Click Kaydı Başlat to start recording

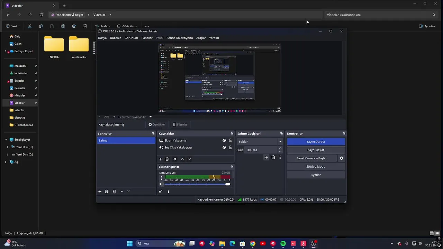point(316,150)
